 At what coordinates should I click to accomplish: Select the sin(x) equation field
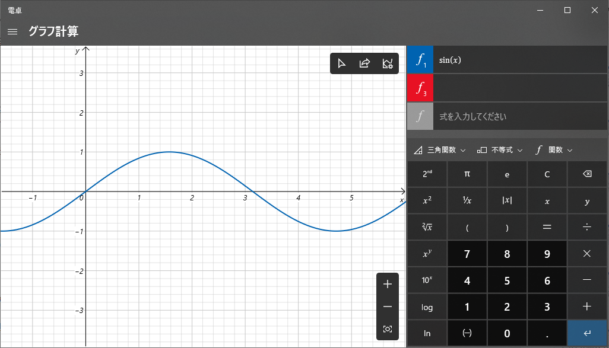pos(520,60)
